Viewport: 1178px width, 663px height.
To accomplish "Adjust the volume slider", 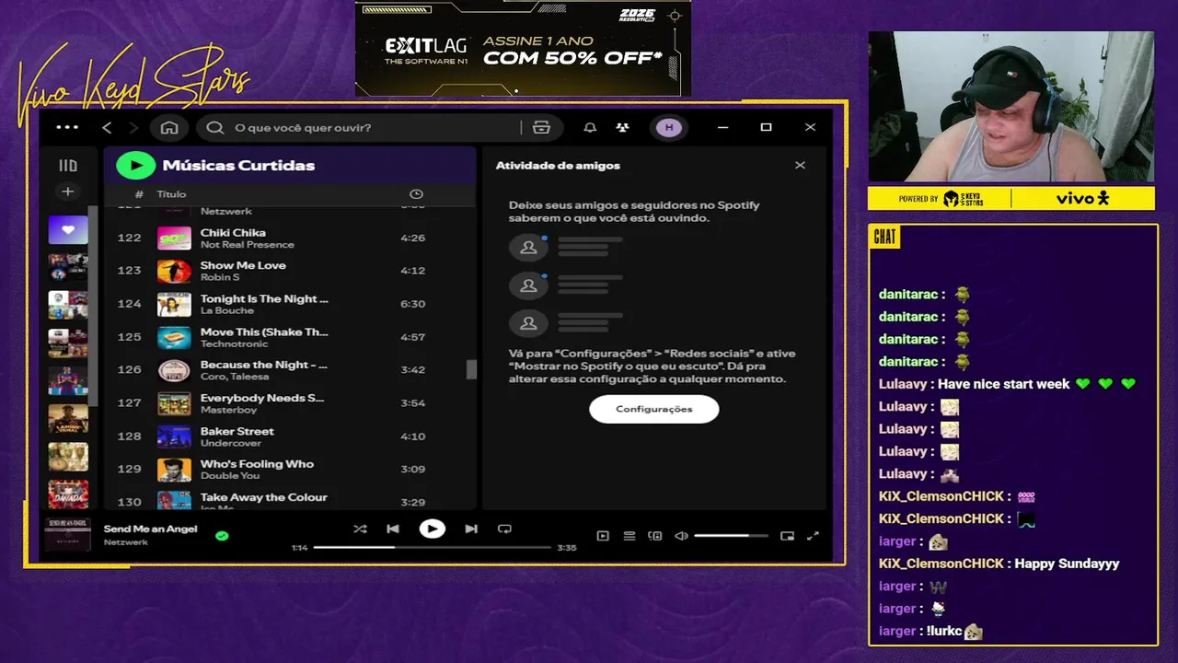I will (731, 536).
